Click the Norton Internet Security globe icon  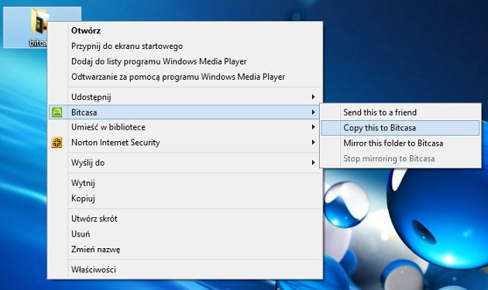click(57, 143)
